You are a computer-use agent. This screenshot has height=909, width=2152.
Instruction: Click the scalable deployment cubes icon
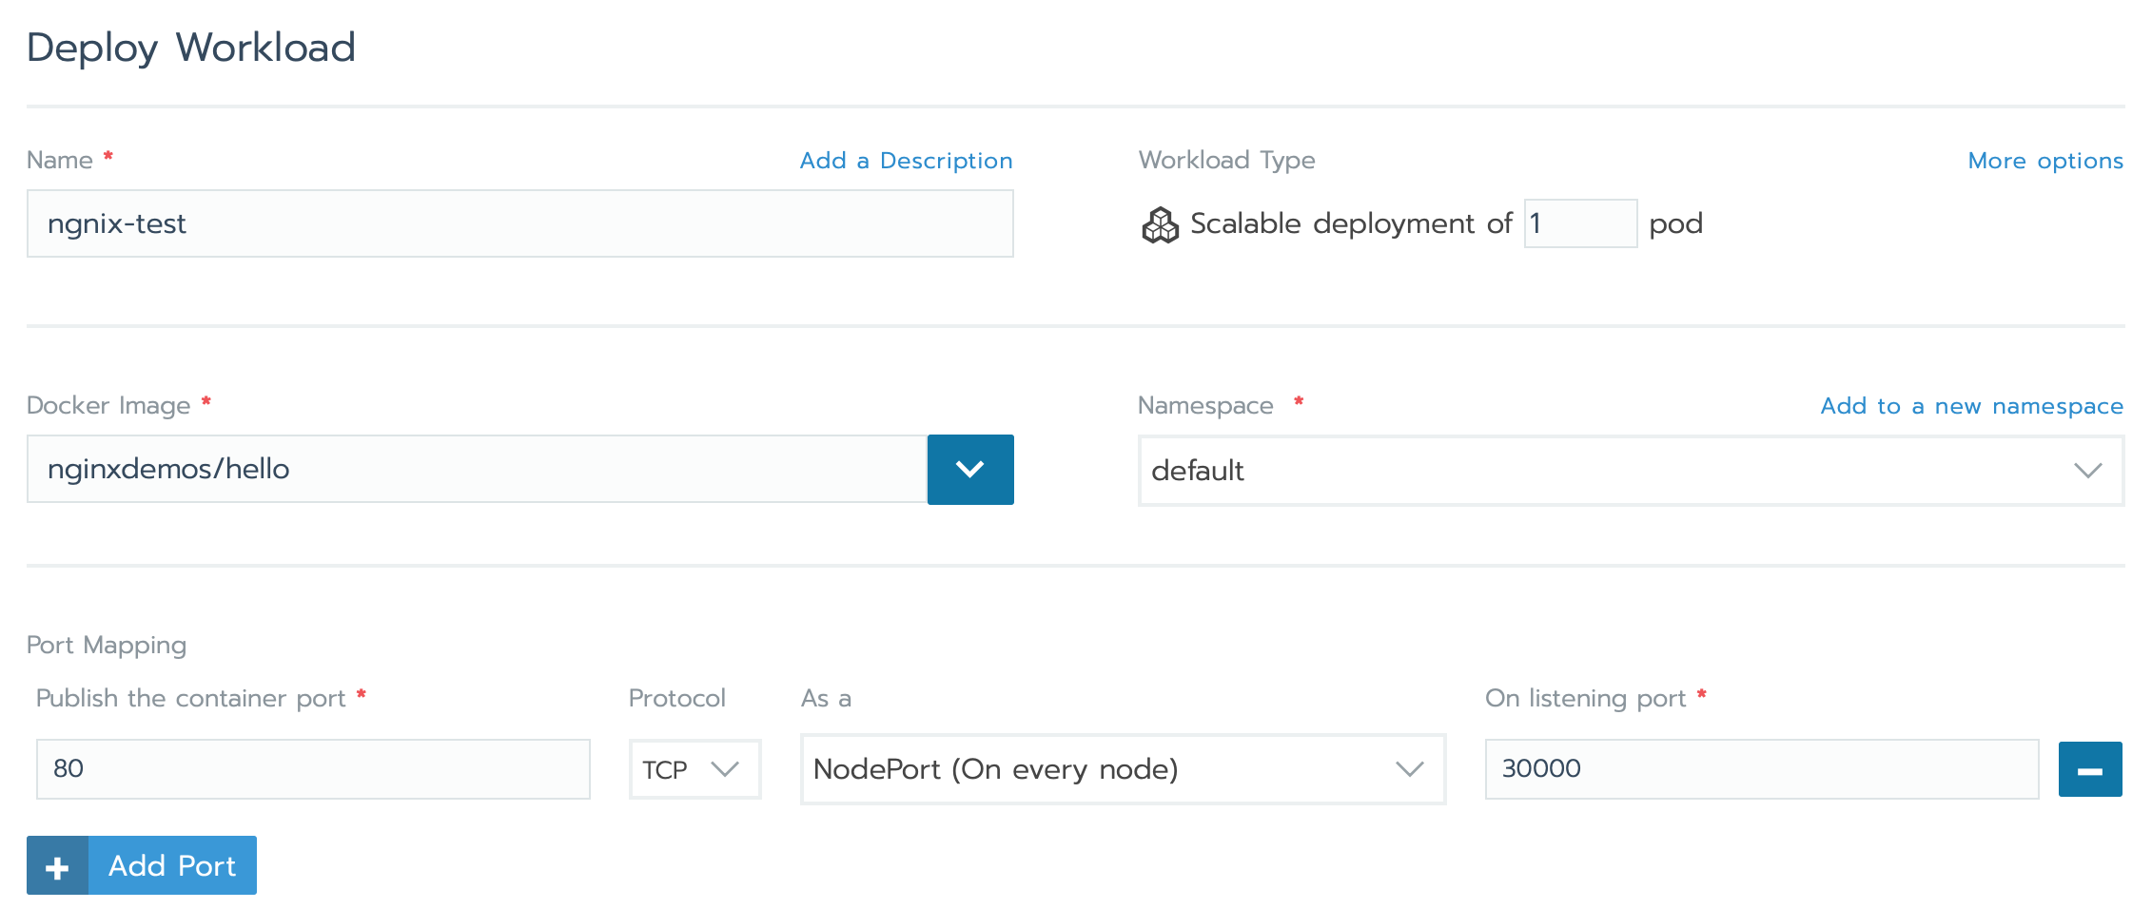1160,225
